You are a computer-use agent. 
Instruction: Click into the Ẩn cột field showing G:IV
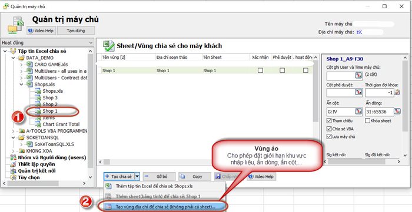pyautogui.click(x=341, y=112)
